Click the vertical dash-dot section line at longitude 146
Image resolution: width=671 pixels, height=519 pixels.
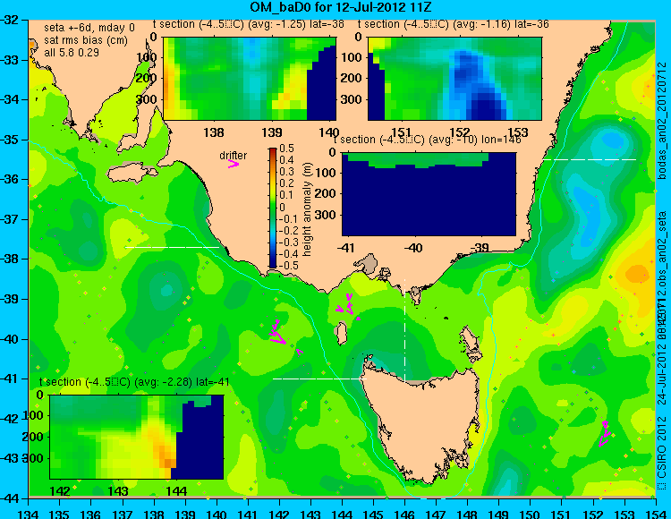pyautogui.click(x=404, y=330)
